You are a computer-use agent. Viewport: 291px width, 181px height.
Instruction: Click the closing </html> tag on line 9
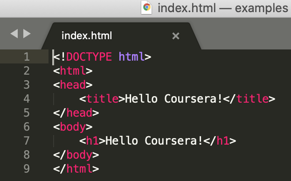[x=76, y=168]
